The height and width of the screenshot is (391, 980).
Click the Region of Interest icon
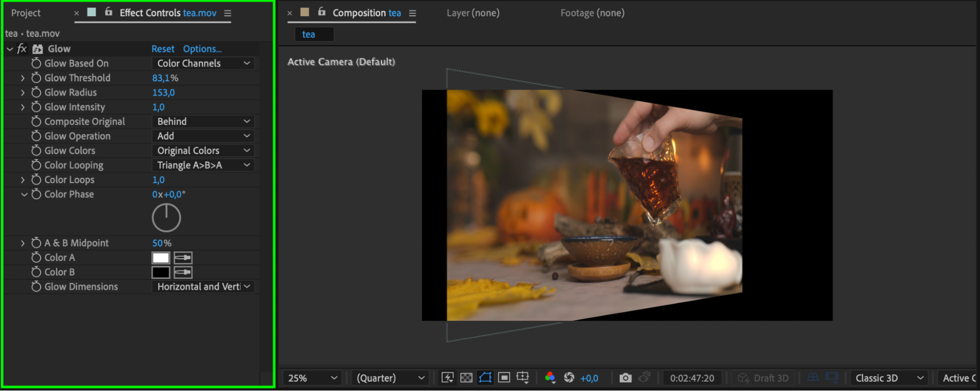point(504,378)
